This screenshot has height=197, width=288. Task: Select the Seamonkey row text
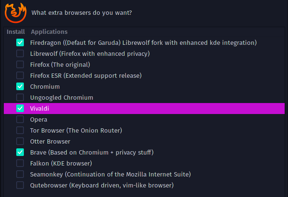[x=110, y=174]
